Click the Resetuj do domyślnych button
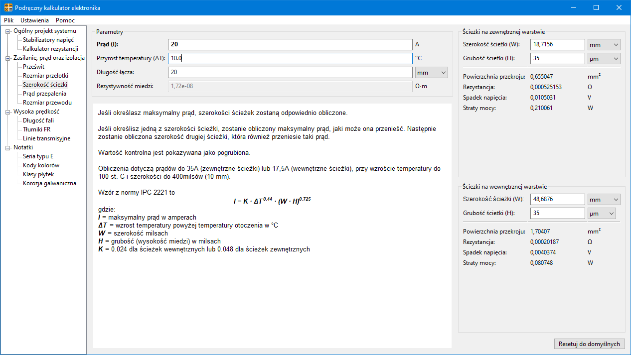 [589, 344]
